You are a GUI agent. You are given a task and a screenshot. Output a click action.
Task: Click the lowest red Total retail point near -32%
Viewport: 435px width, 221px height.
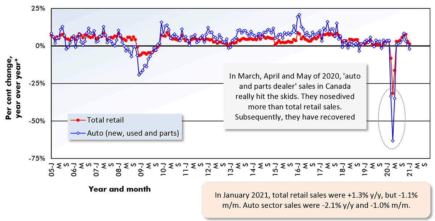click(x=393, y=93)
